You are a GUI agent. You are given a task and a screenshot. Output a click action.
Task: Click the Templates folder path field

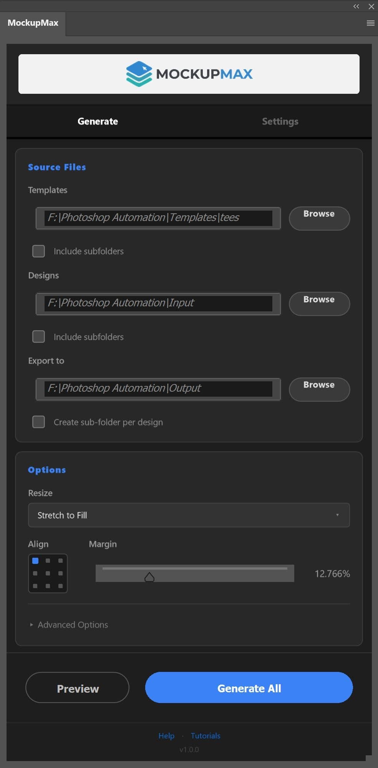tap(158, 218)
